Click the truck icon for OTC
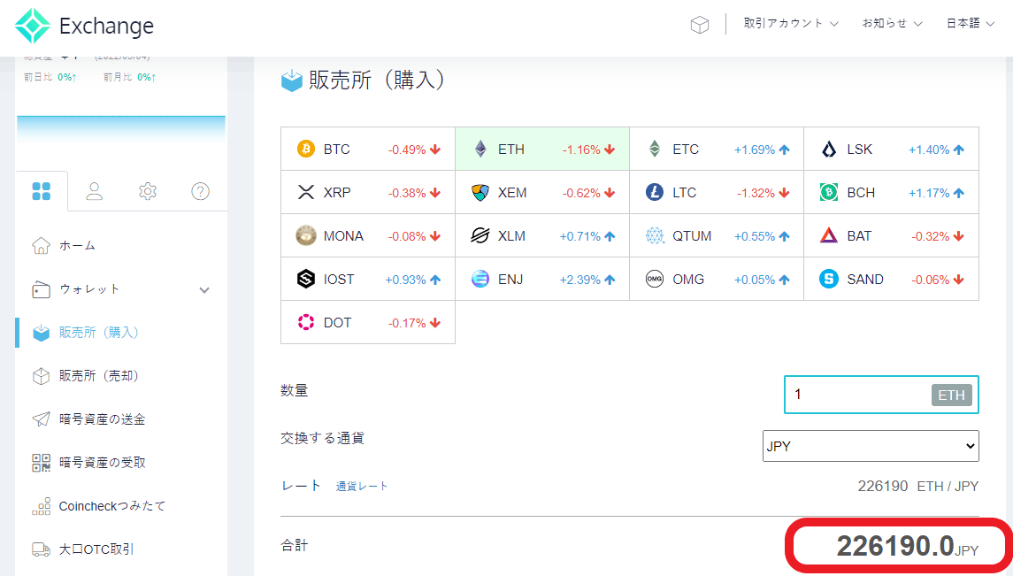Screen dimensions: 1013x576 pyautogui.click(x=41, y=549)
